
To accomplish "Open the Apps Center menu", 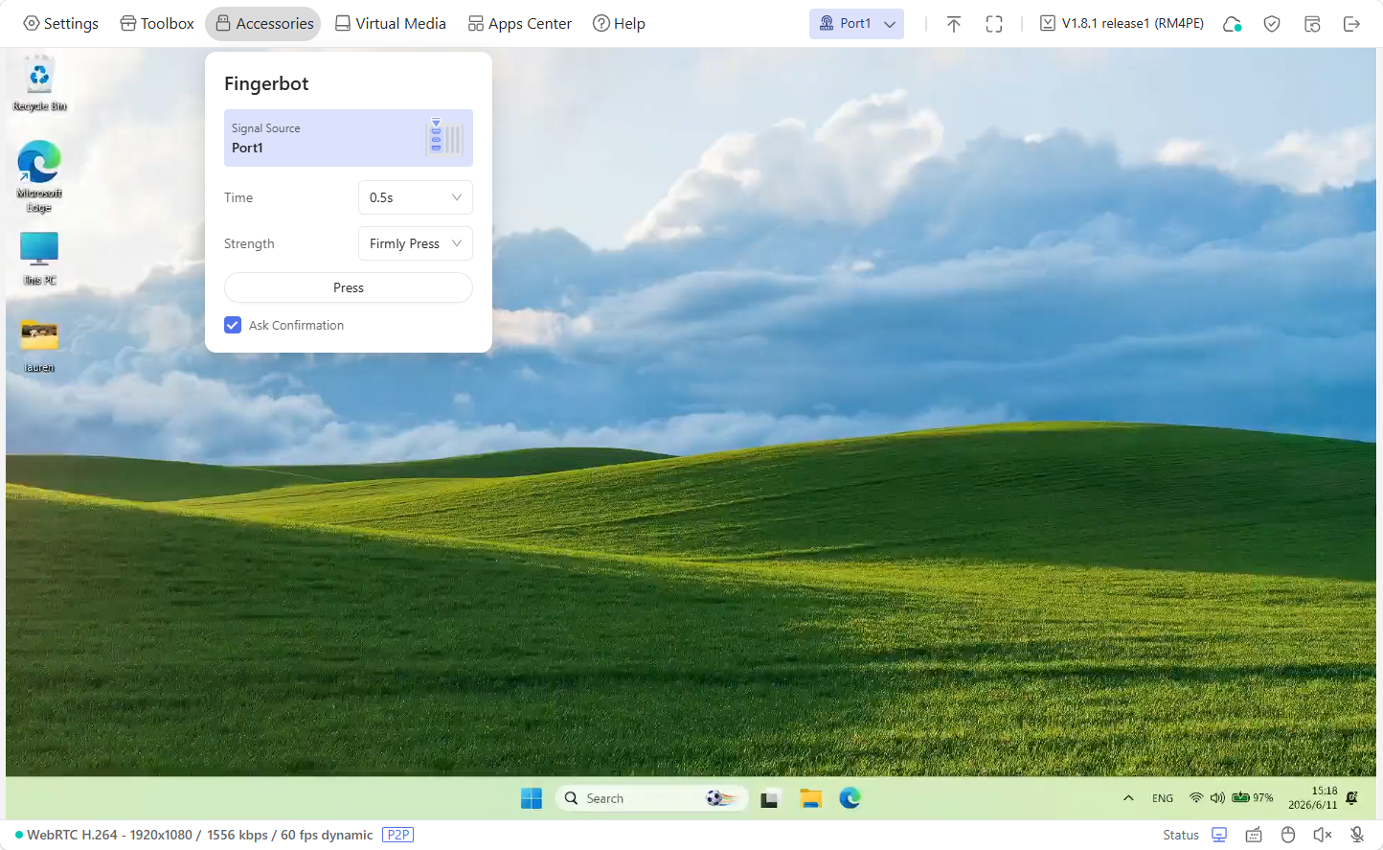I will 519,23.
